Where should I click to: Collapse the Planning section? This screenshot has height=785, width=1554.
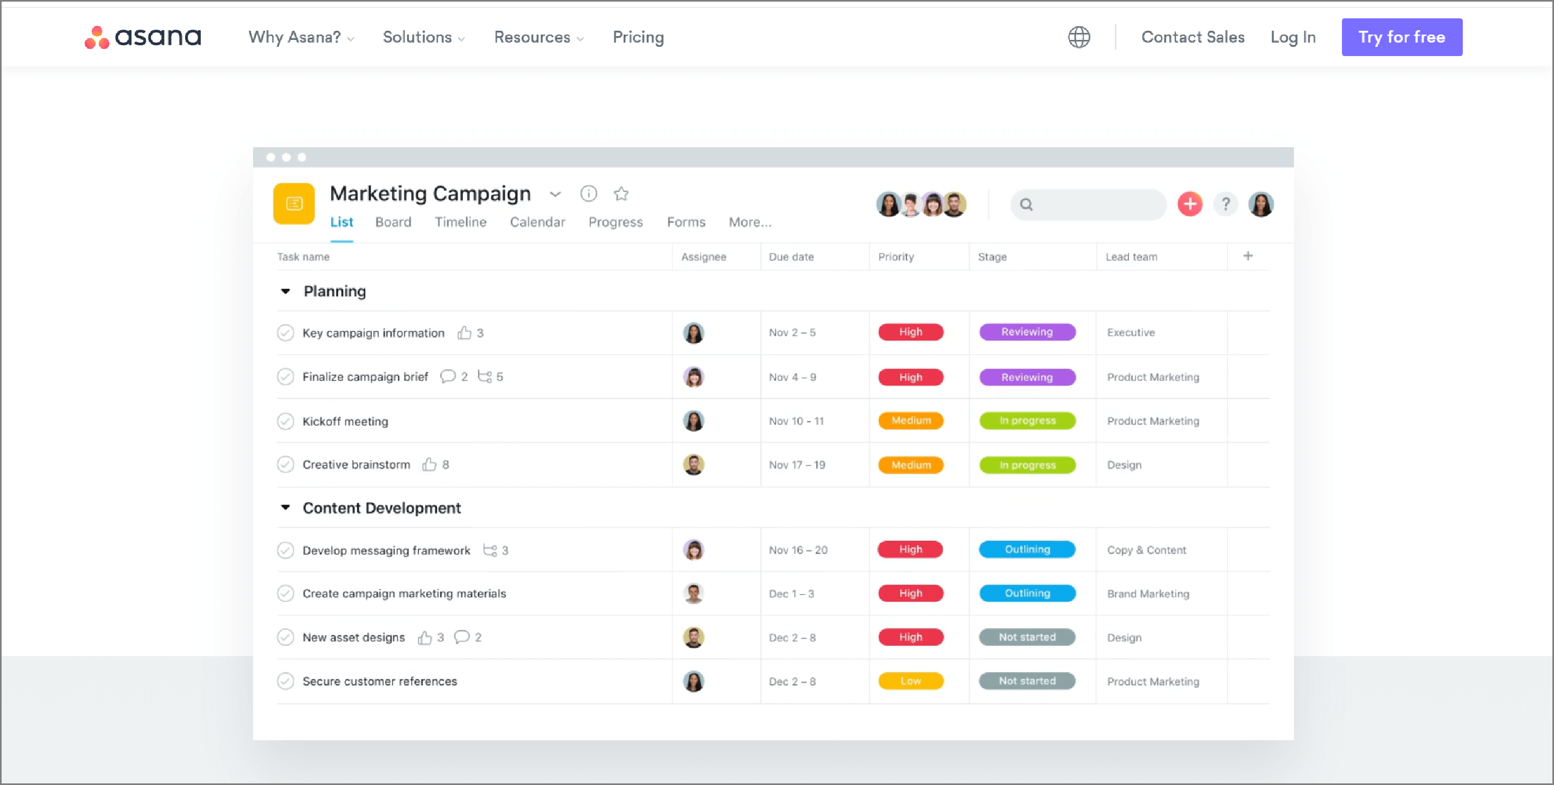(286, 291)
